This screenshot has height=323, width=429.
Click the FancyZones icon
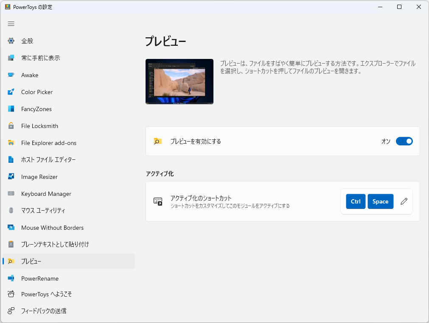click(x=11, y=109)
